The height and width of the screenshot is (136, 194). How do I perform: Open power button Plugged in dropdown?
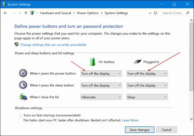pos(147,74)
